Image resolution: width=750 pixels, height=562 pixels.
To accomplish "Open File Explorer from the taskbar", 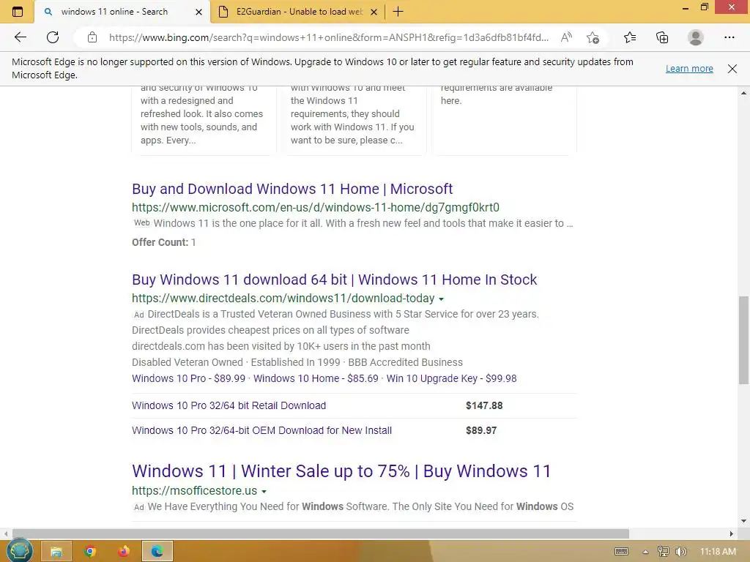I will click(x=56, y=552).
